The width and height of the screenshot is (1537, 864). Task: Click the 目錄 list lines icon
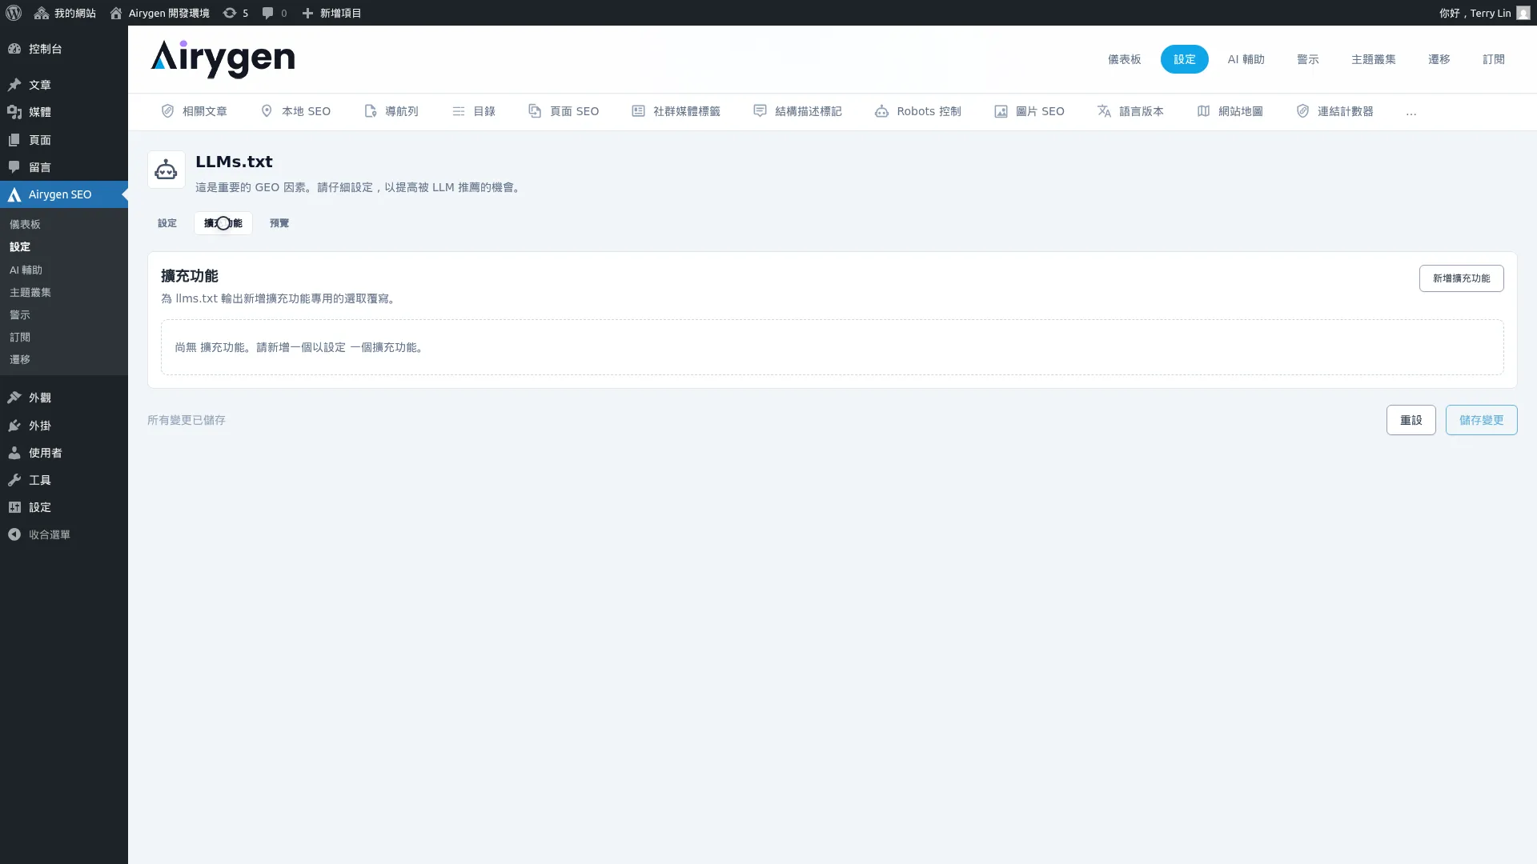458,111
